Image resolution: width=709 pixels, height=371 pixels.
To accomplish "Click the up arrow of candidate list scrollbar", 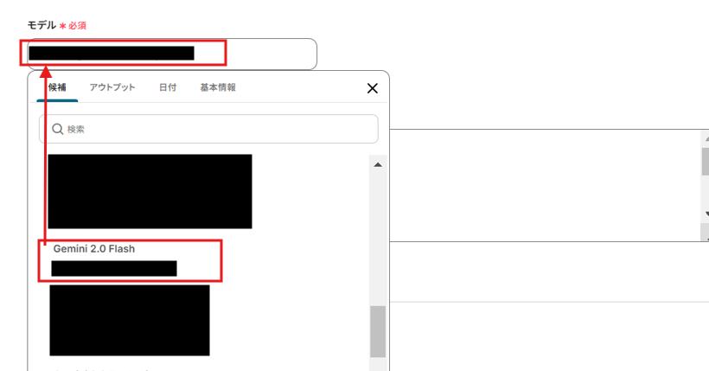I will [x=378, y=164].
